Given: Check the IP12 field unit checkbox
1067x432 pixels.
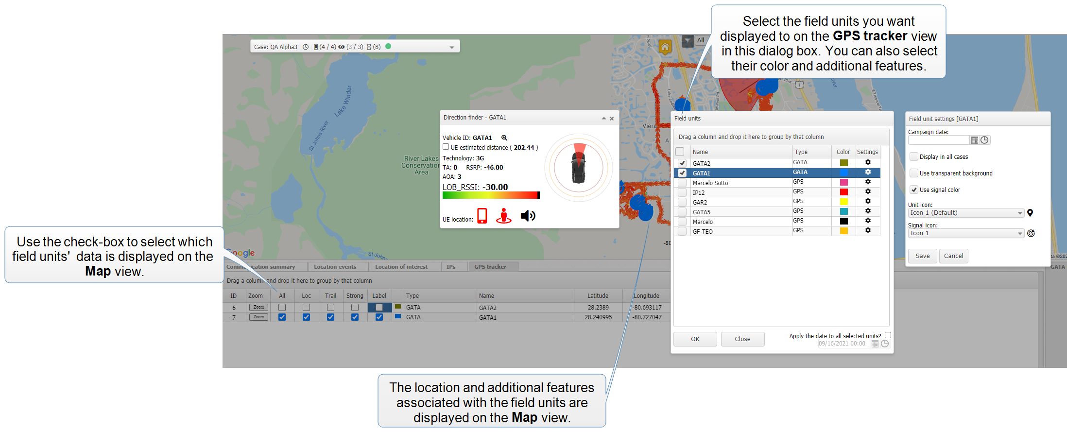Looking at the screenshot, I should (x=682, y=192).
